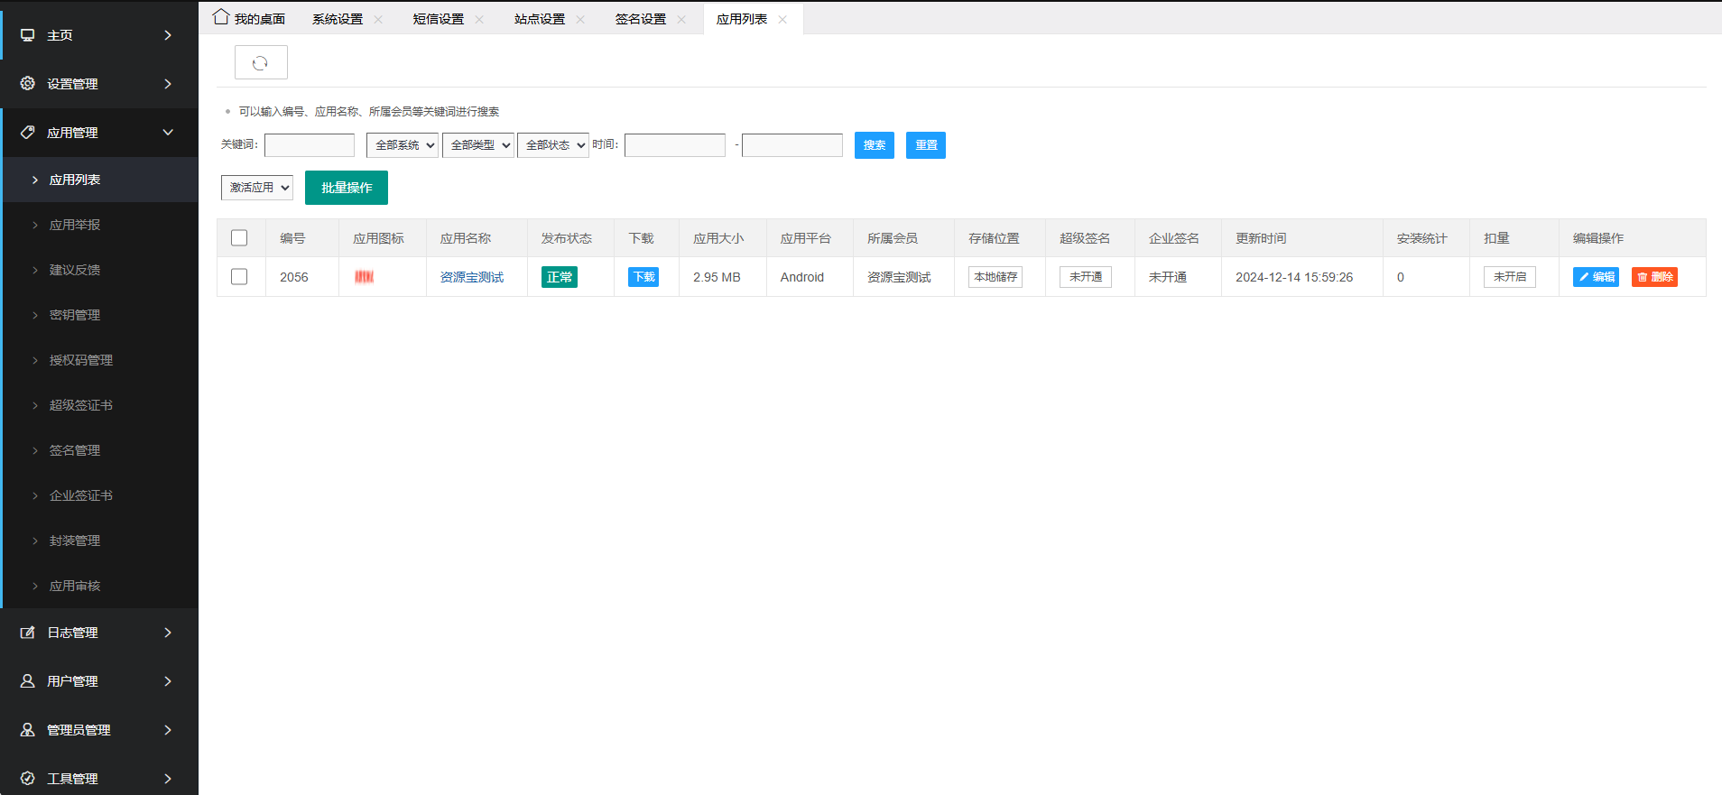
Task: Click the compass icon beside 工具管理
Action: click(x=28, y=778)
